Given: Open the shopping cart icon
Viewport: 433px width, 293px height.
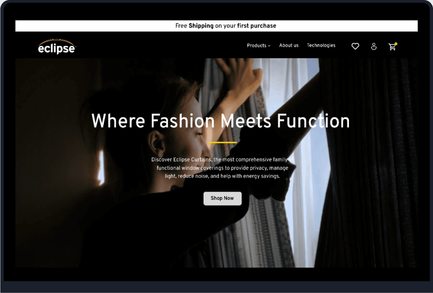Looking at the screenshot, I should click(x=392, y=47).
